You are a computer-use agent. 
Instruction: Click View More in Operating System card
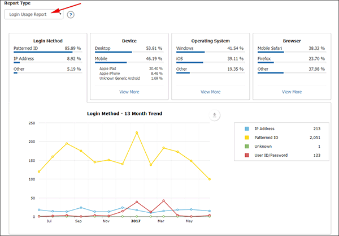pyautogui.click(x=211, y=92)
